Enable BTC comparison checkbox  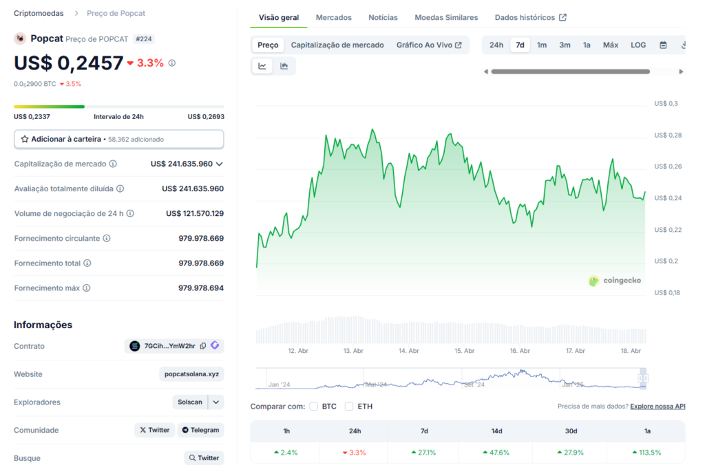[314, 407]
